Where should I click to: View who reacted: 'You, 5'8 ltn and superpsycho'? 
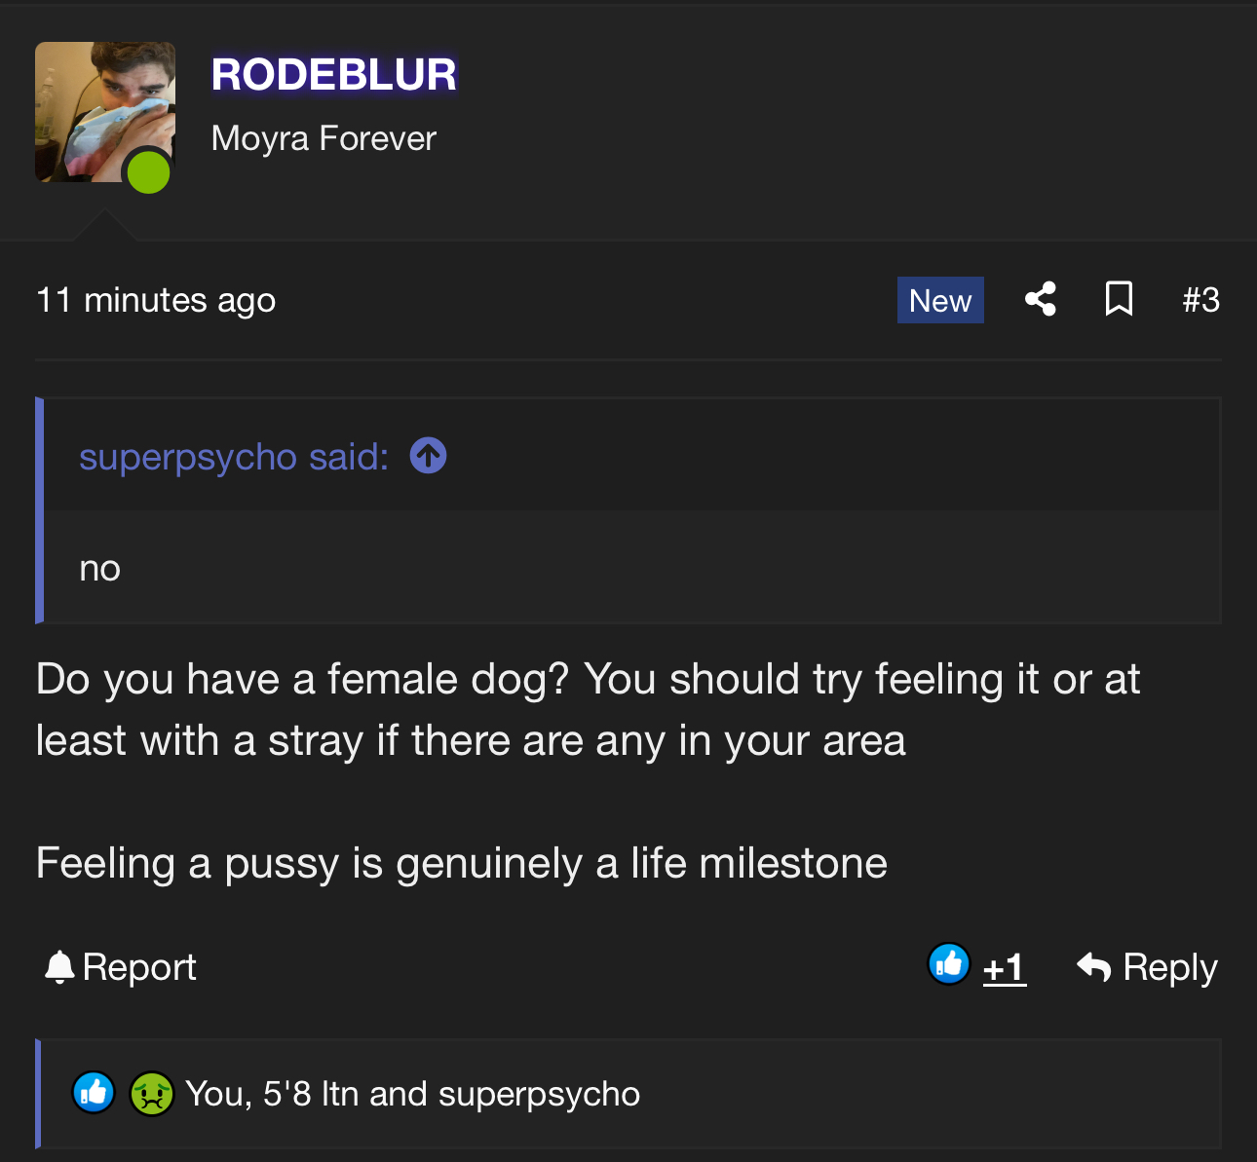[412, 1094]
